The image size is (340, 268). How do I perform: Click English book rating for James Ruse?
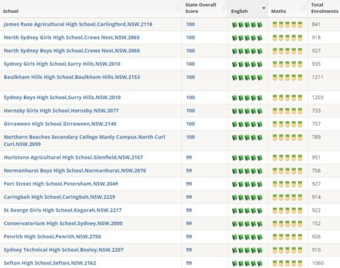tap(248, 24)
